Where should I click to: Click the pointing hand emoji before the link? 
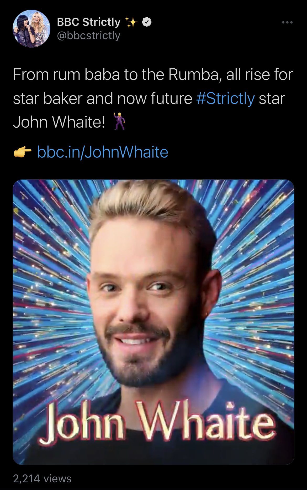pyautogui.click(x=23, y=152)
